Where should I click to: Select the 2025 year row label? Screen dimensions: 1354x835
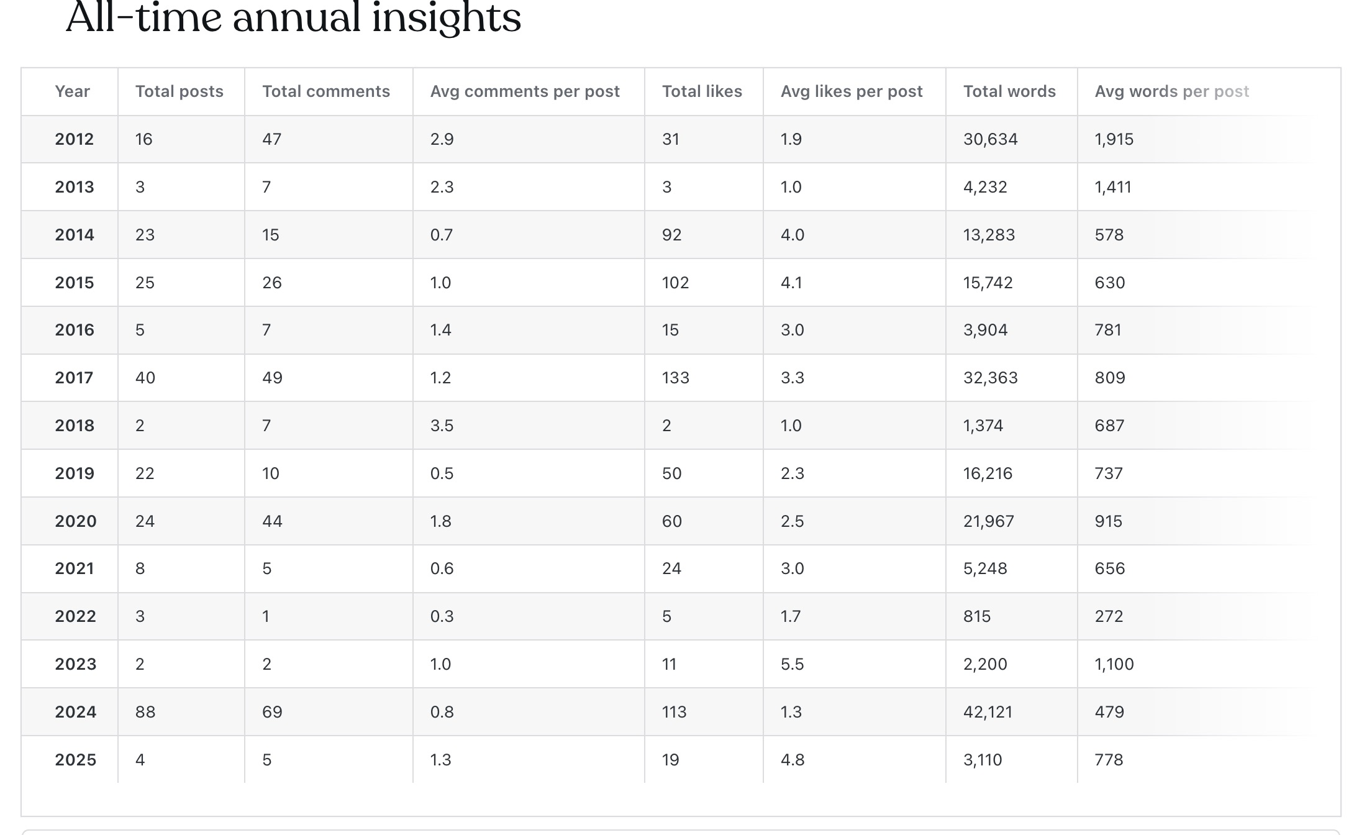[x=75, y=760]
